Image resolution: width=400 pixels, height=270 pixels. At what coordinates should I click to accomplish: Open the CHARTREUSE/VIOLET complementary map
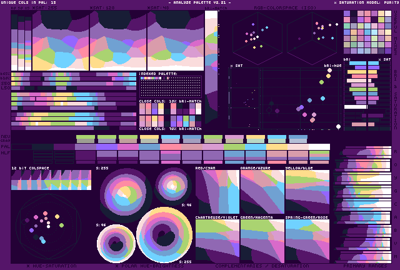coord(217,241)
